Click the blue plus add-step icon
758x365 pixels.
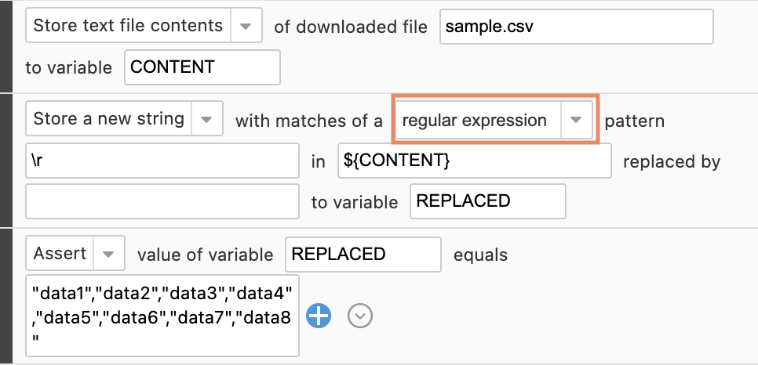tap(319, 316)
